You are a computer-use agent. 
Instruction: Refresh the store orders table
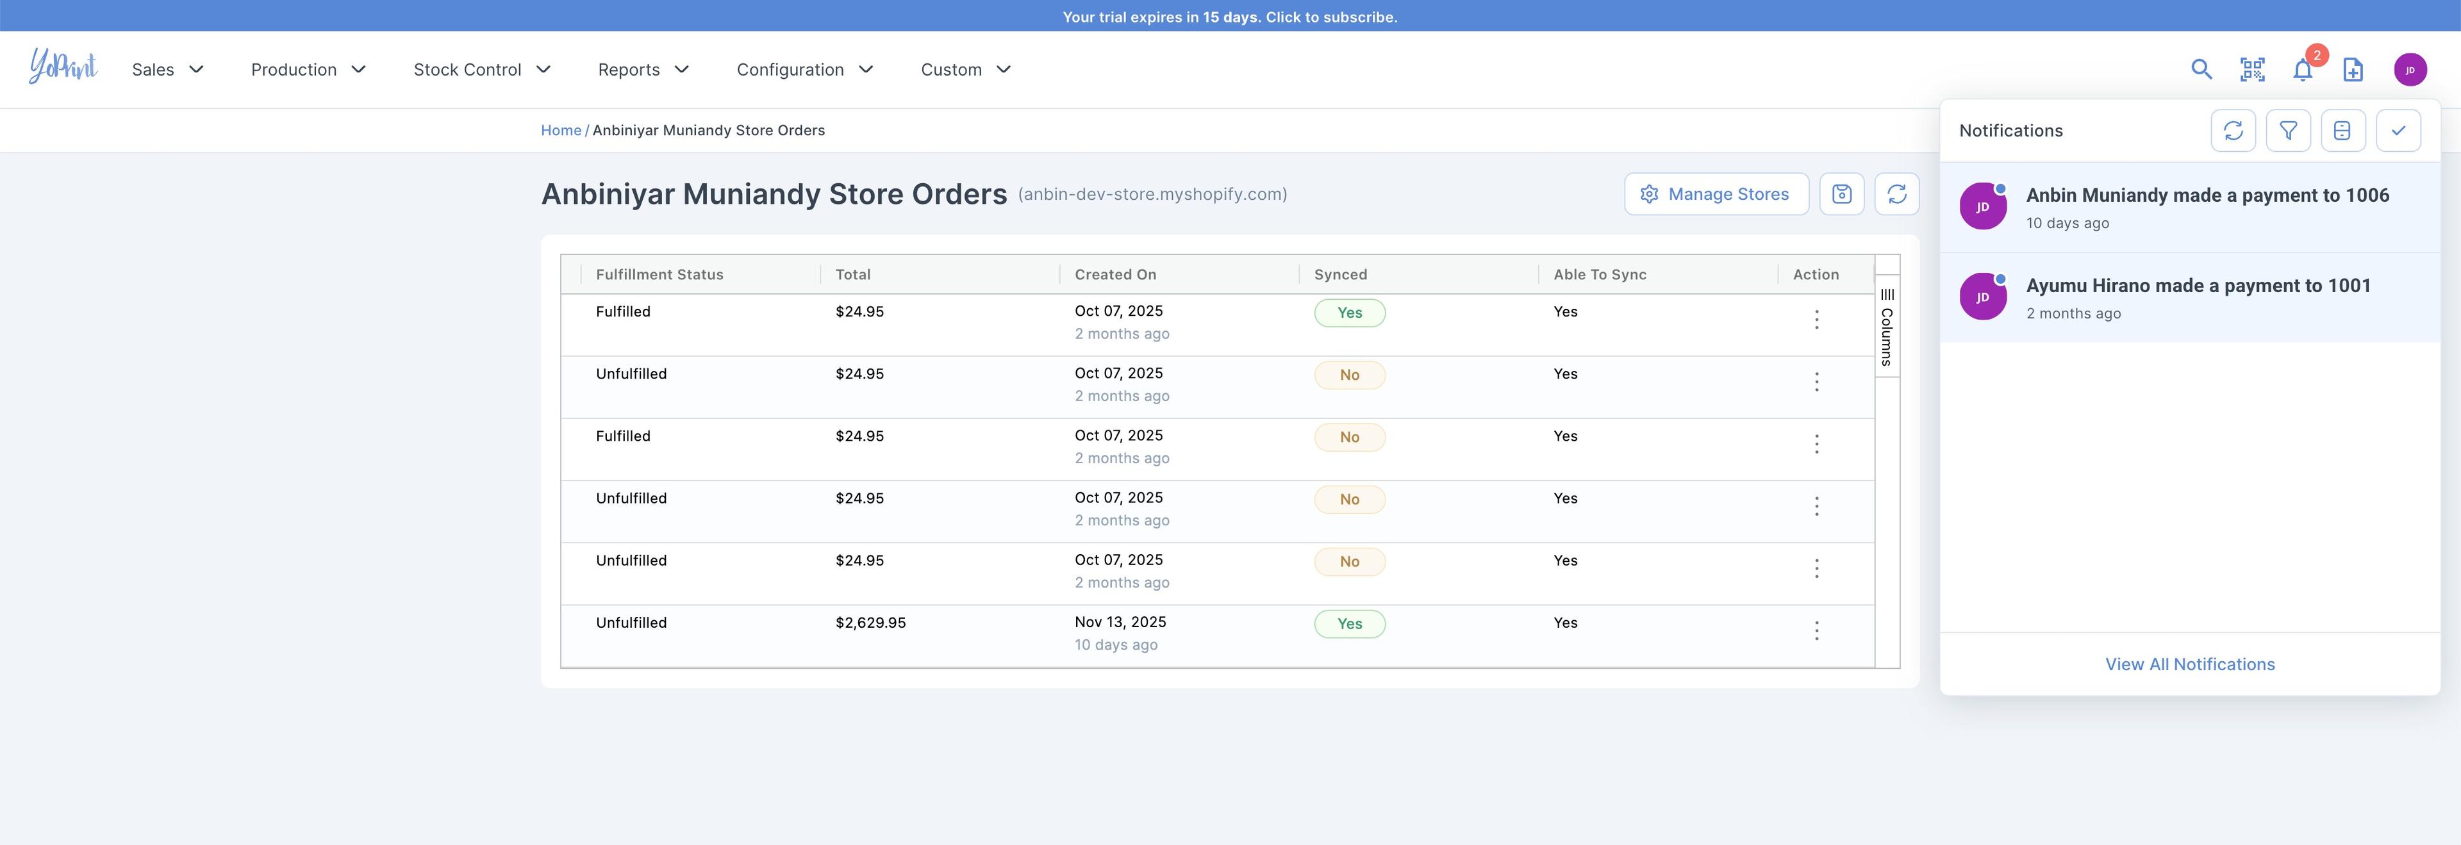coord(1896,194)
